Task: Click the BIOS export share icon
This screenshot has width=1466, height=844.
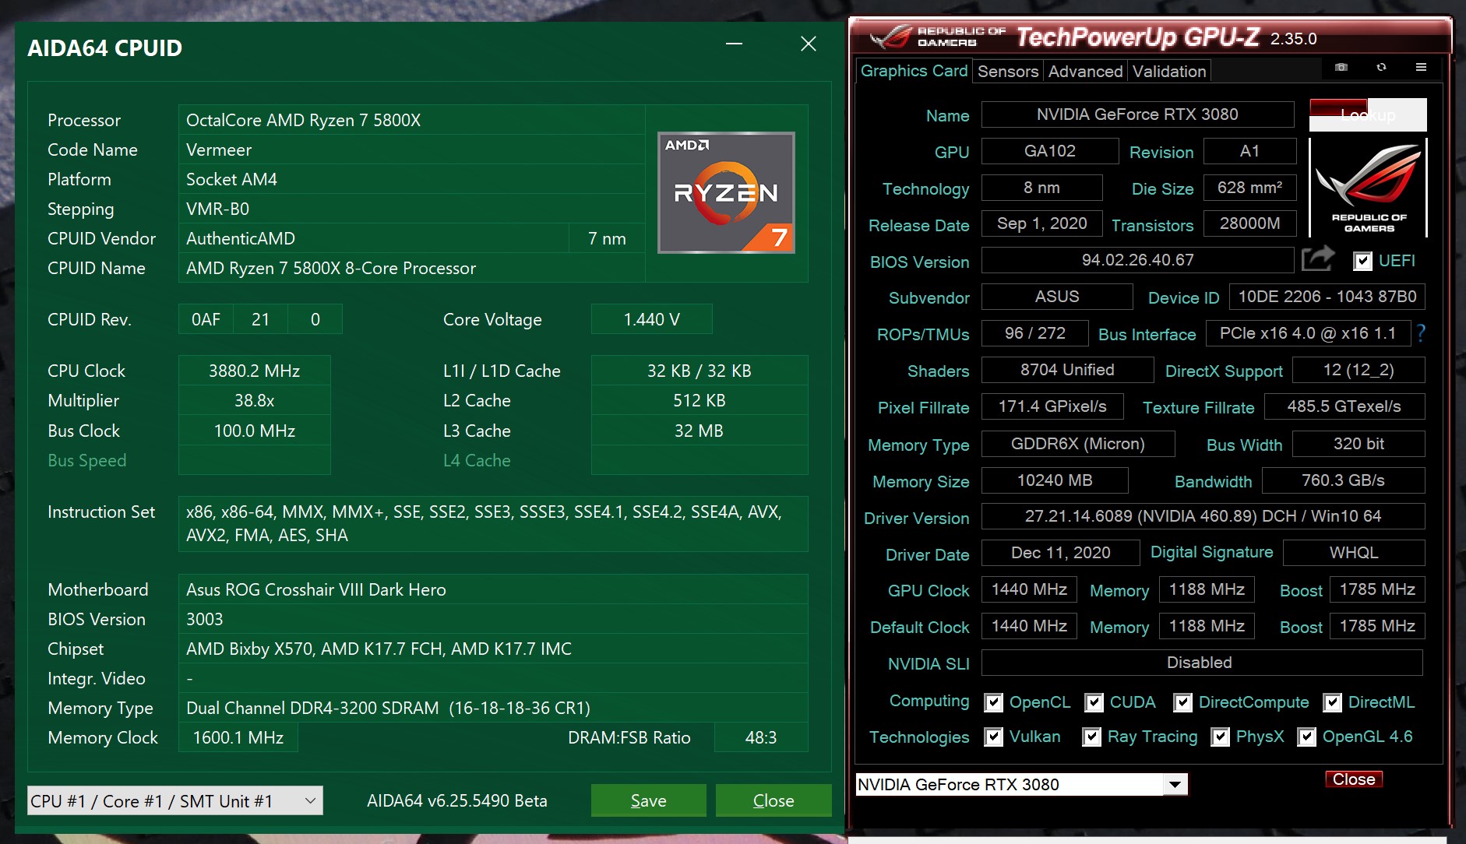Action: [1318, 258]
